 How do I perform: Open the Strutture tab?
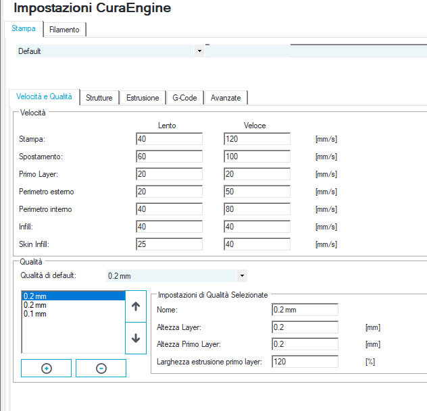tap(99, 98)
